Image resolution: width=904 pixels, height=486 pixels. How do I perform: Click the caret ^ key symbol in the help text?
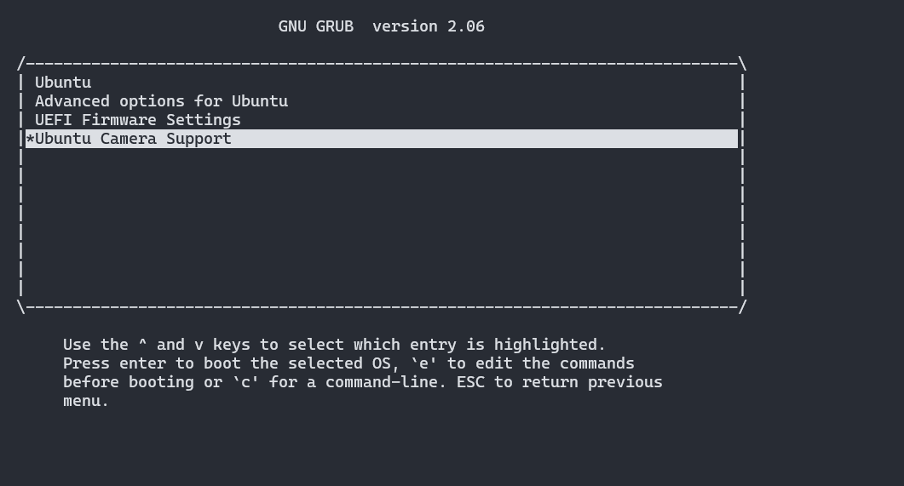(142, 345)
